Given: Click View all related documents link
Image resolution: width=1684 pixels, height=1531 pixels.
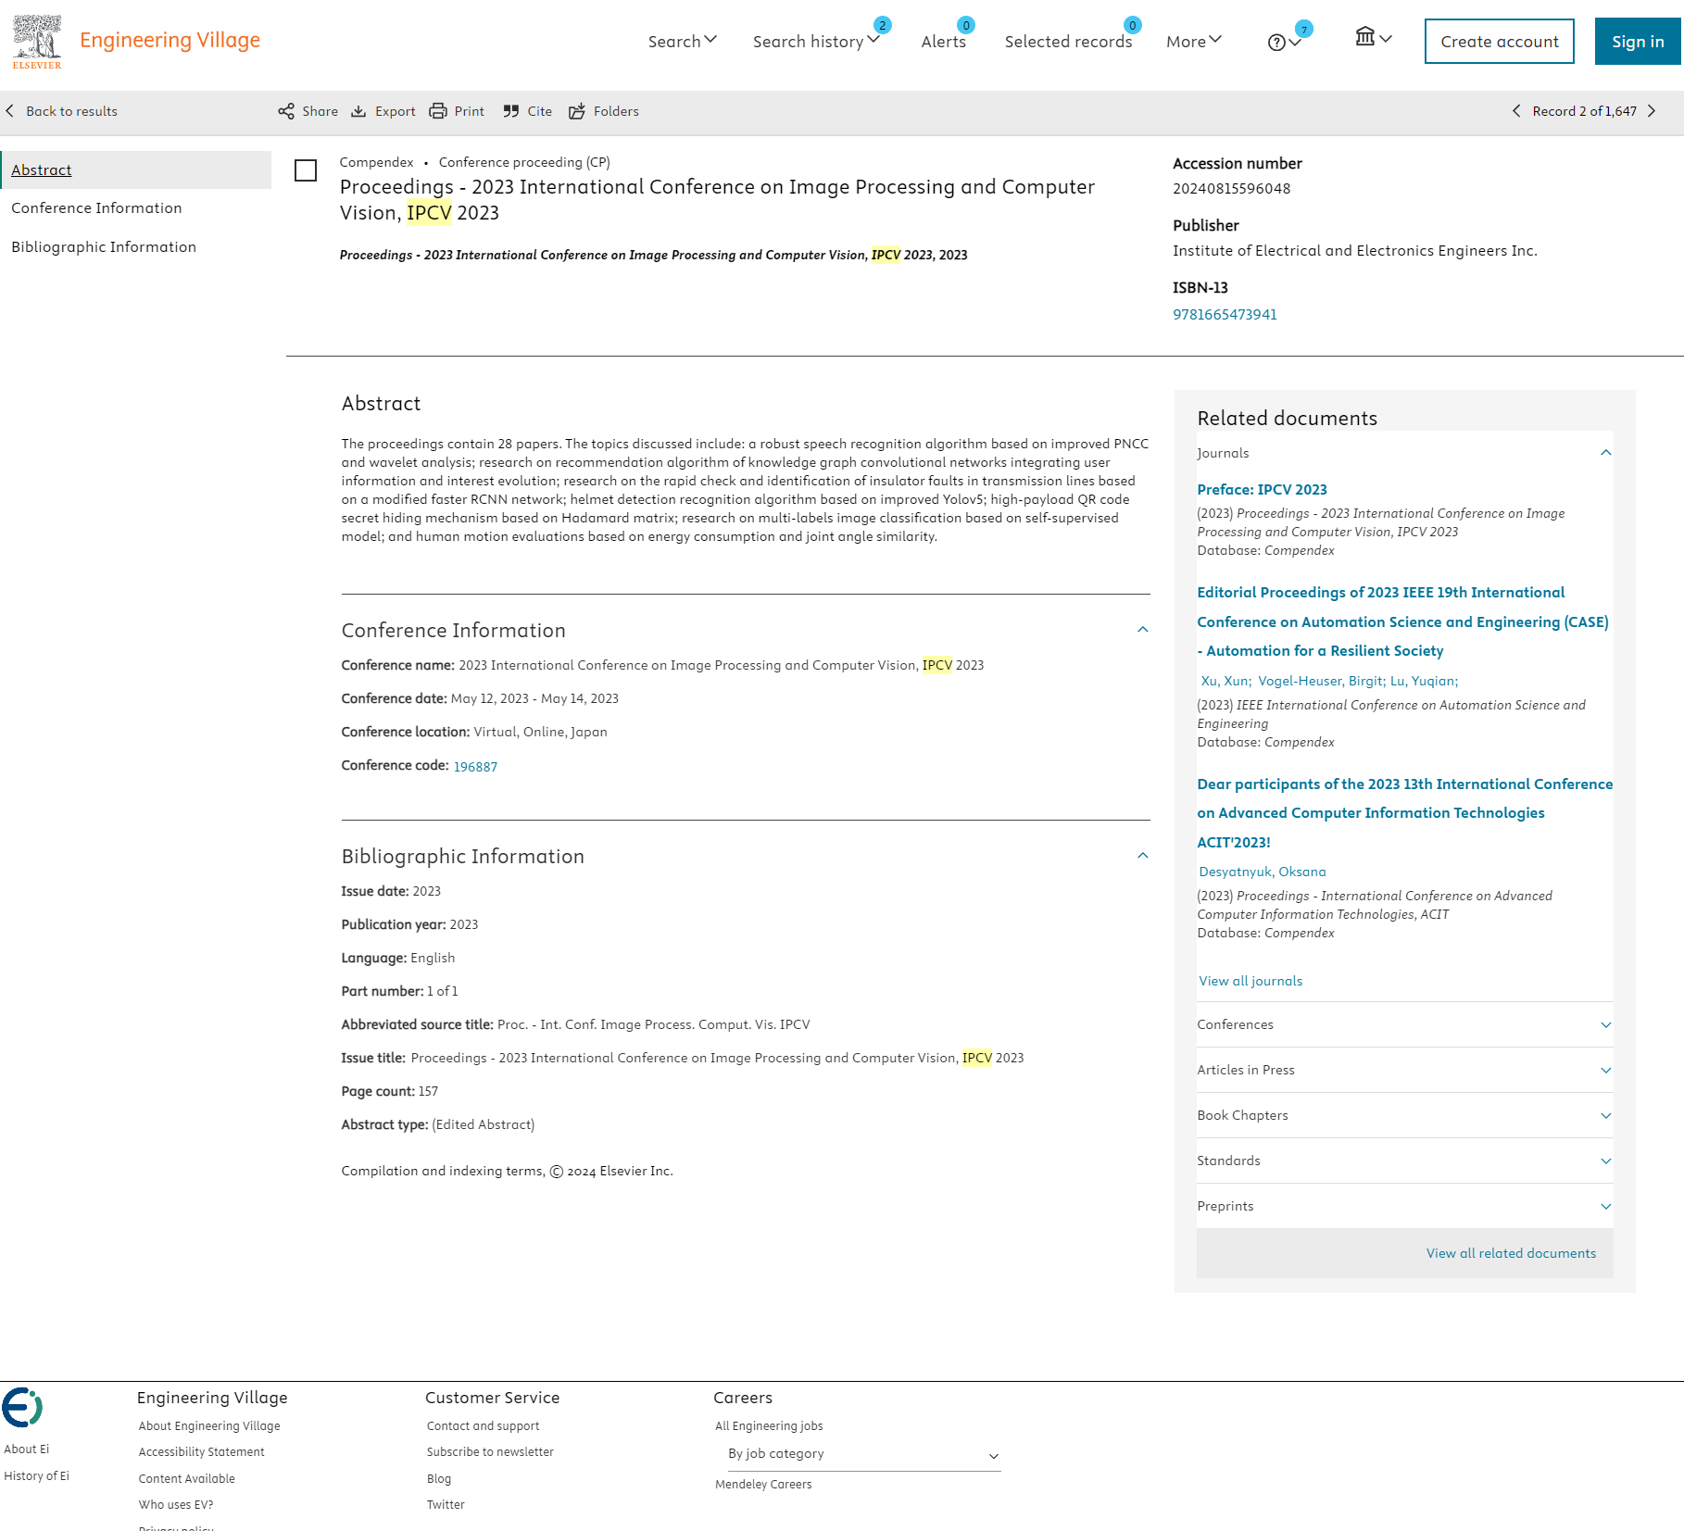Looking at the screenshot, I should pos(1511,1253).
